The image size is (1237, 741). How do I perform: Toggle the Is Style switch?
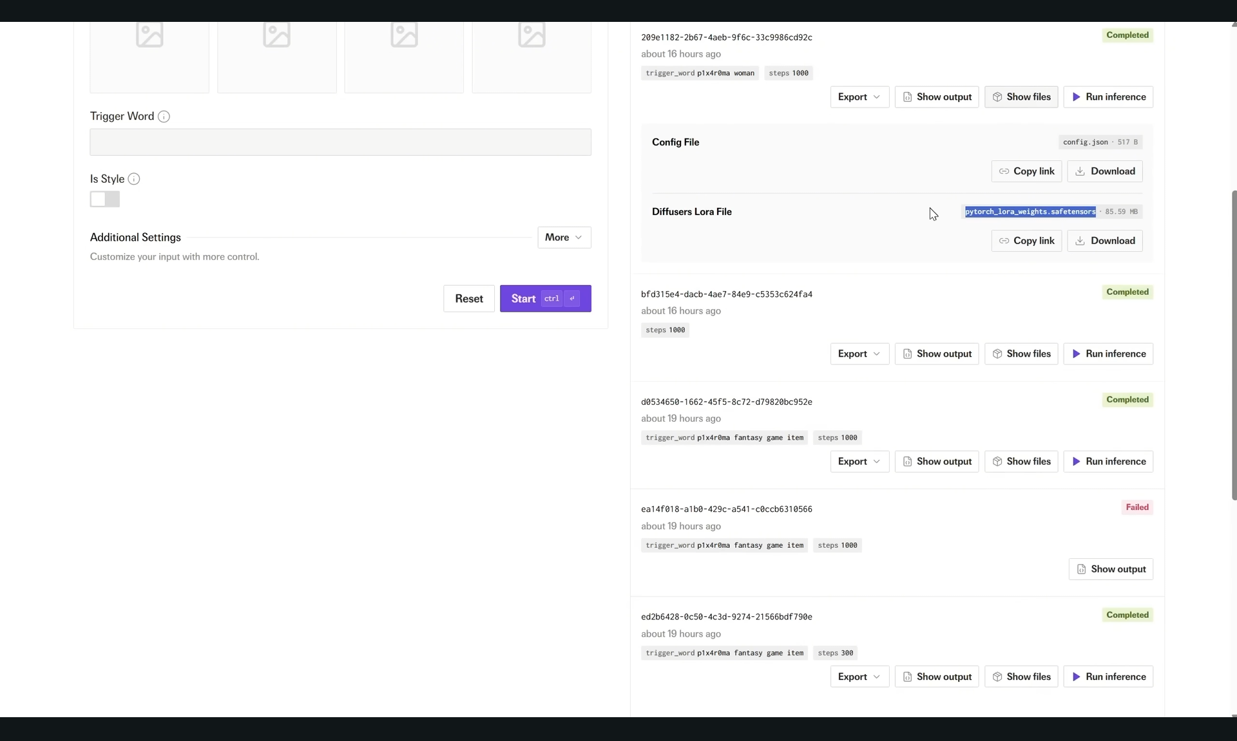click(x=105, y=200)
